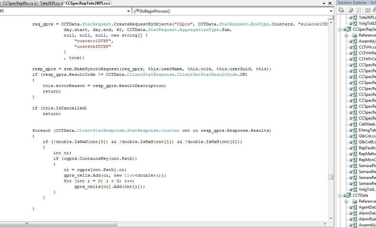
Task: Click gprs_cells[ci].Add(cnt[i]); line
Action: tap(110, 186)
